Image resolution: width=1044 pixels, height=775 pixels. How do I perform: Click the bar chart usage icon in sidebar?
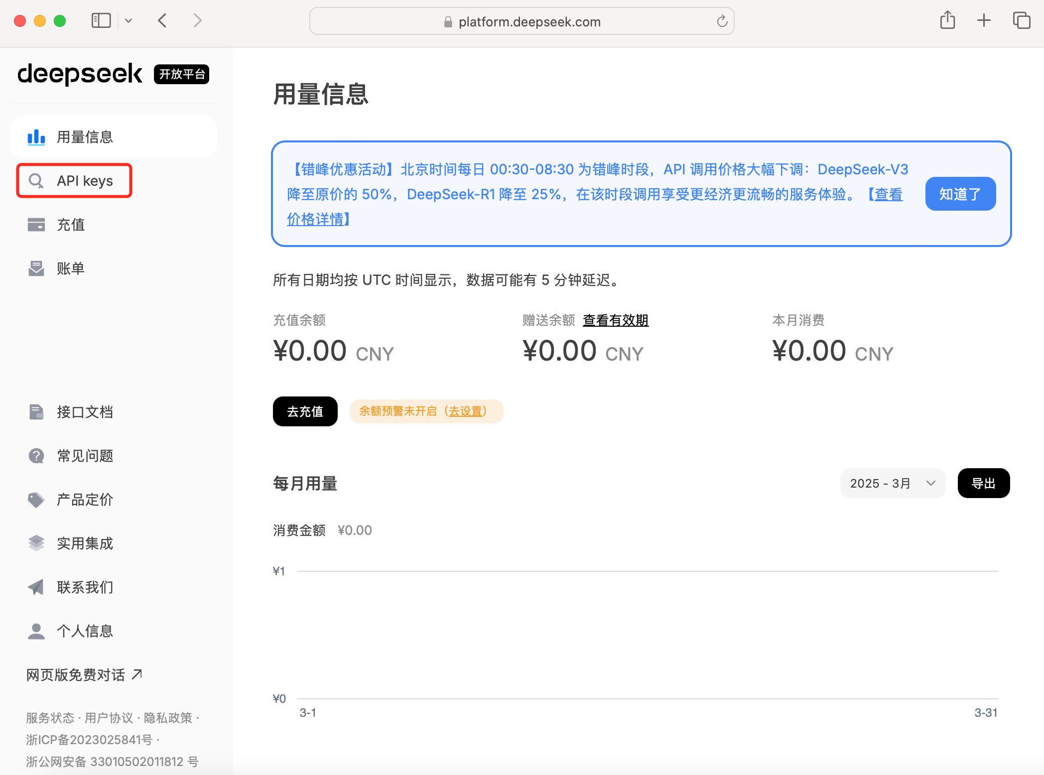click(36, 137)
